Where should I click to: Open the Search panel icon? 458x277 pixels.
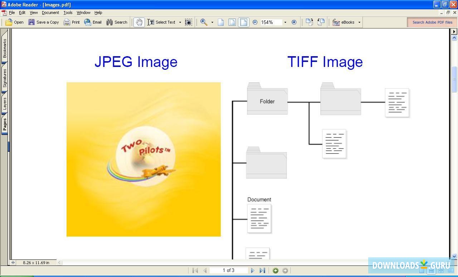tap(110, 22)
